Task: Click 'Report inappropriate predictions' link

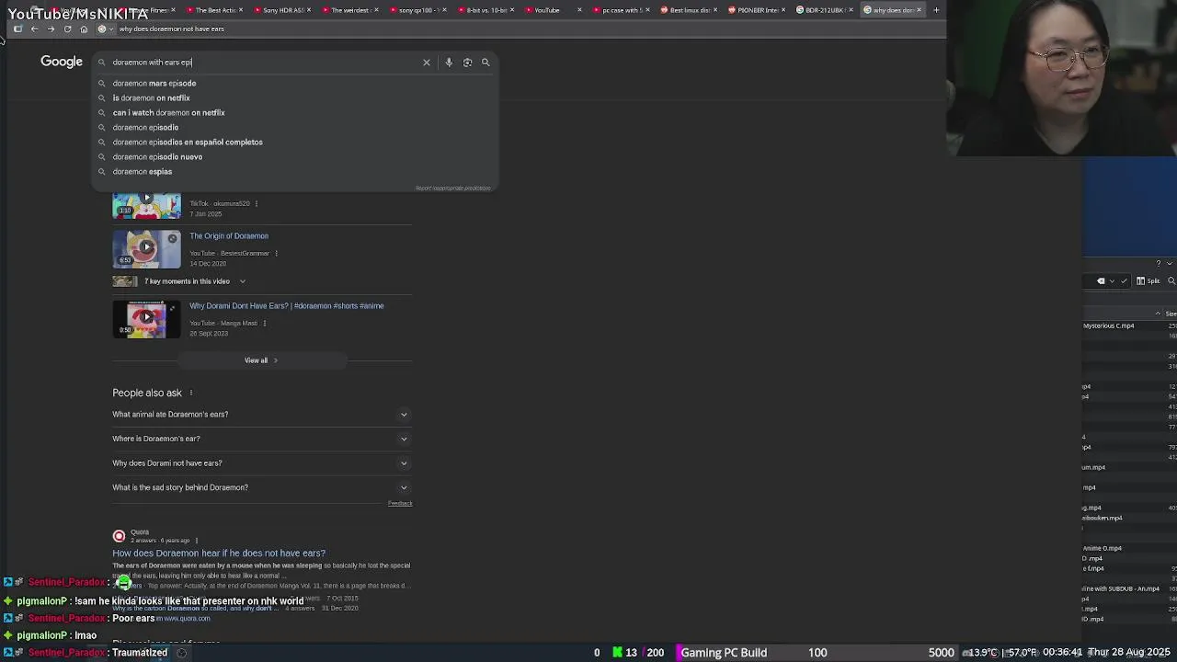Action: point(452,188)
